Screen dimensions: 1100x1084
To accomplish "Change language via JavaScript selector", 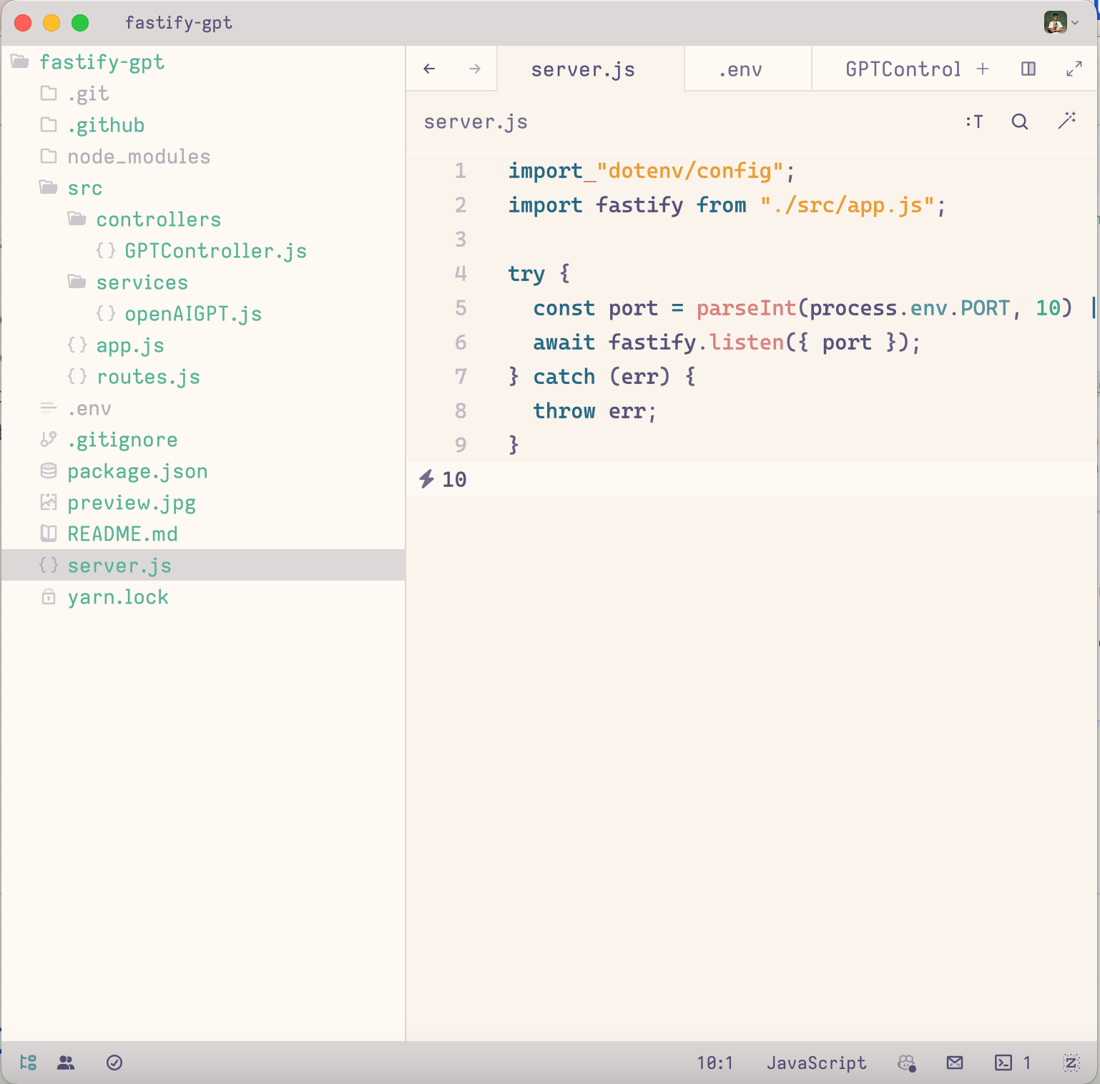I will click(816, 1063).
